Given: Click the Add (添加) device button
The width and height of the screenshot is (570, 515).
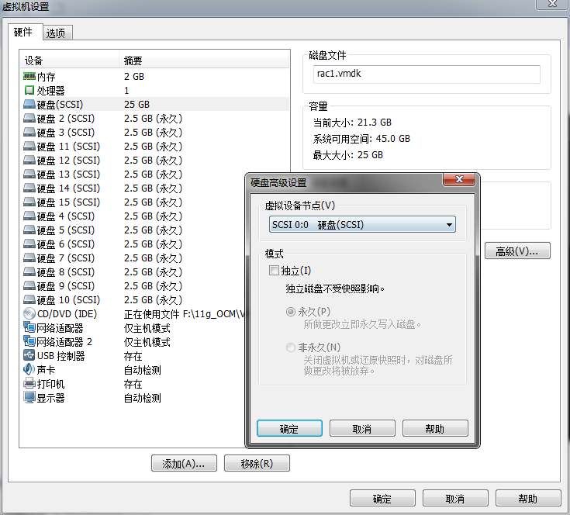Looking at the screenshot, I should 184,464.
